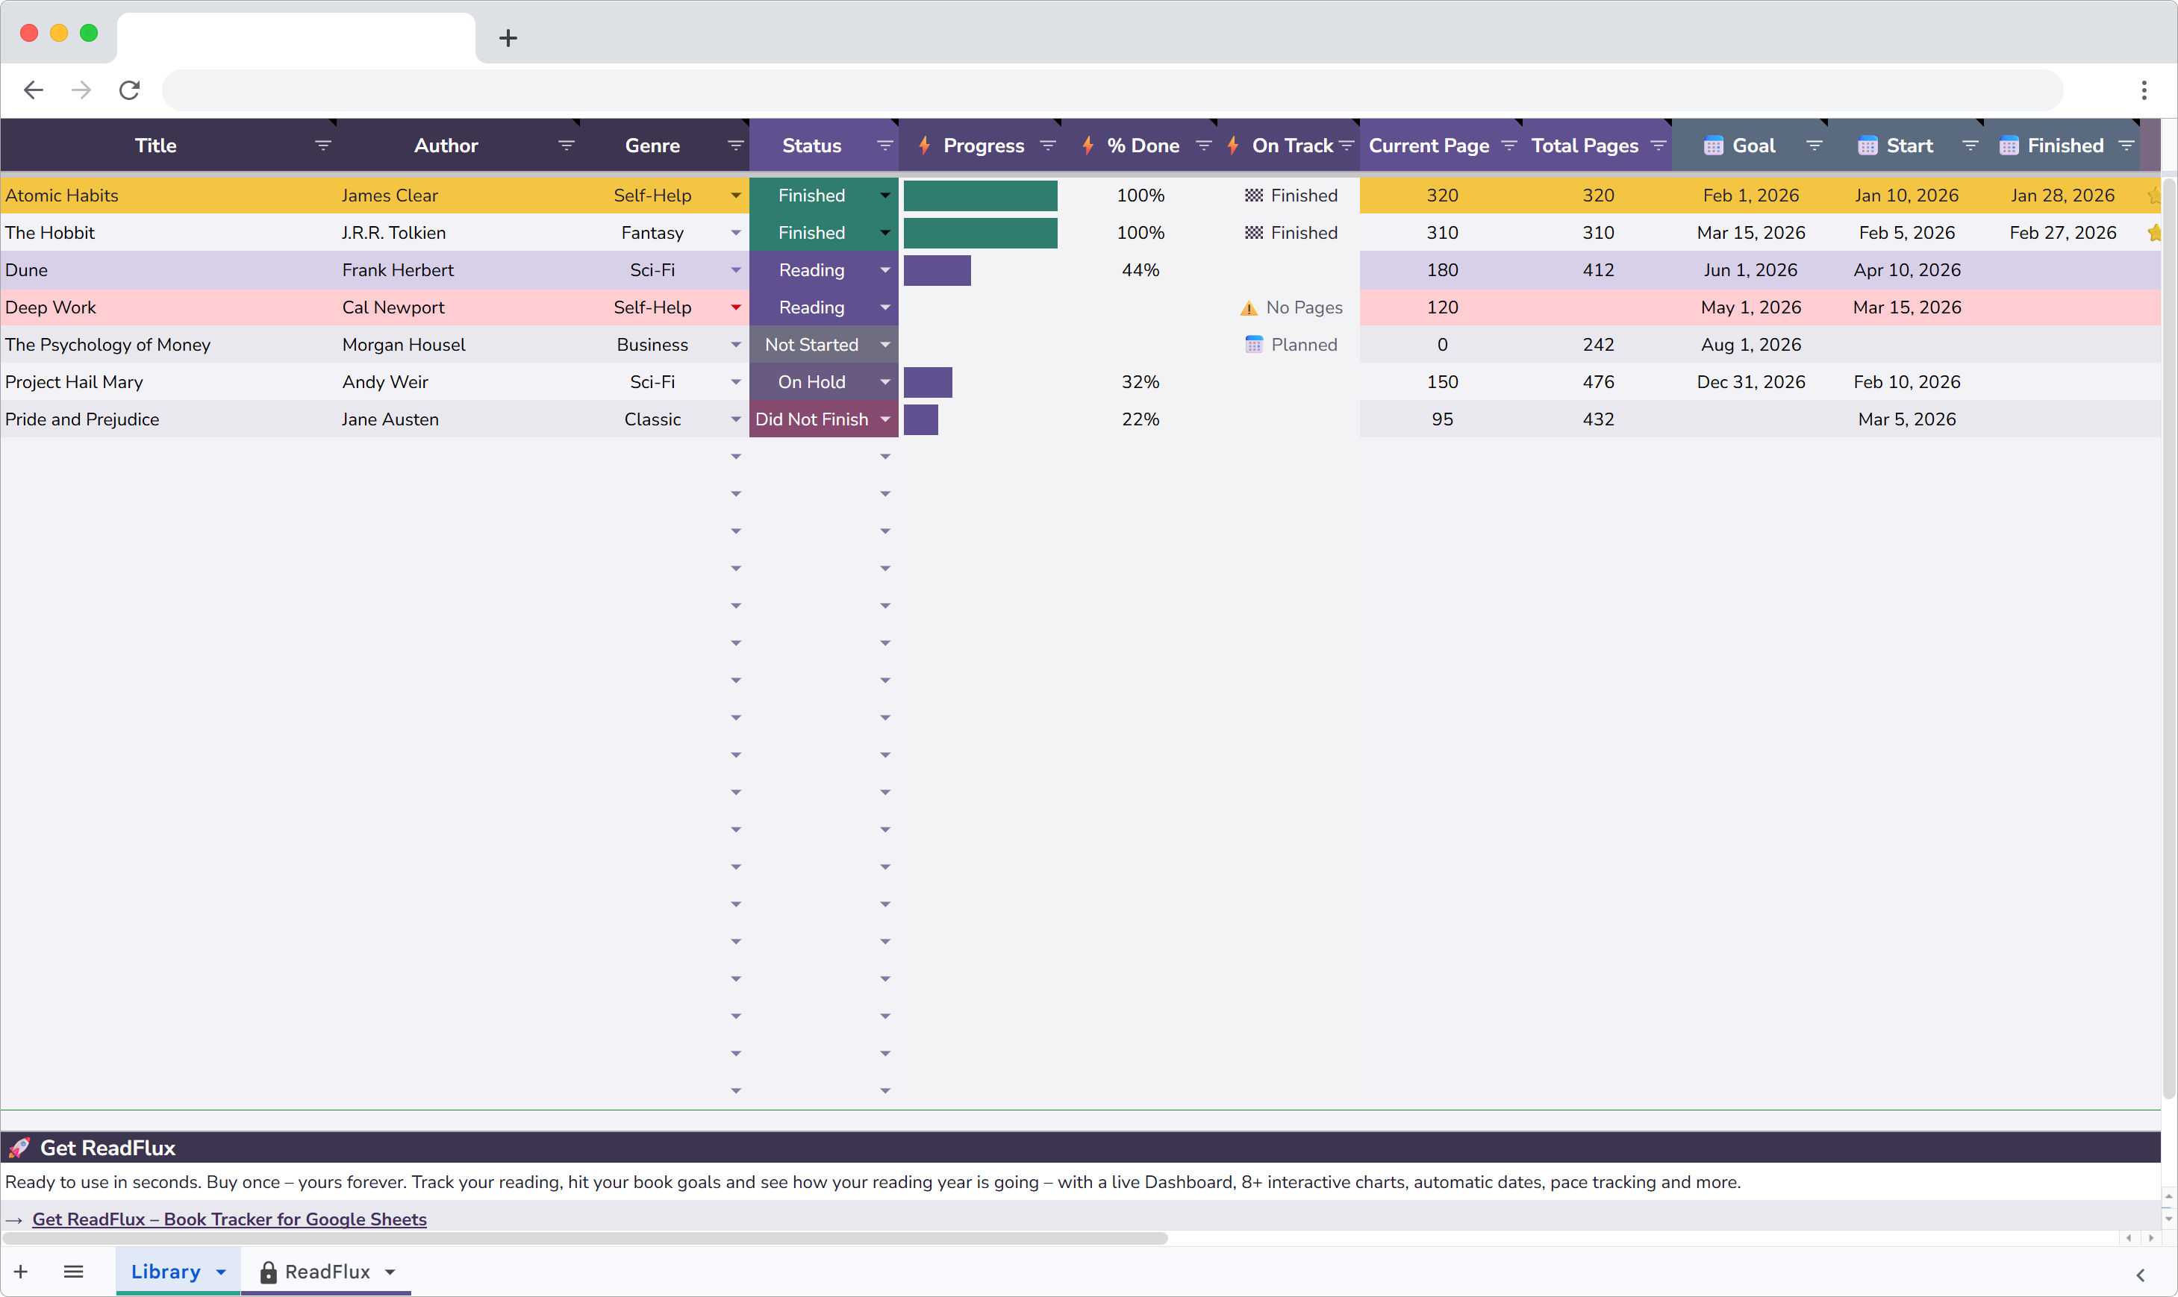Click the add new sheet plus button
This screenshot has height=1297, width=2178.
click(x=21, y=1272)
